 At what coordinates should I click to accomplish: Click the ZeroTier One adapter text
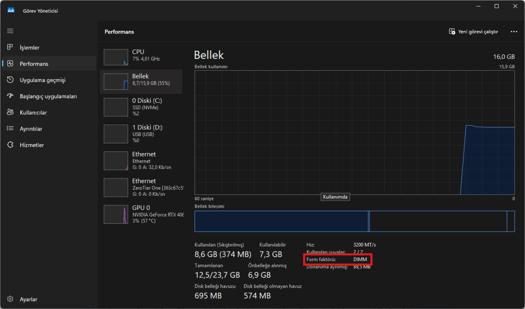(157, 188)
